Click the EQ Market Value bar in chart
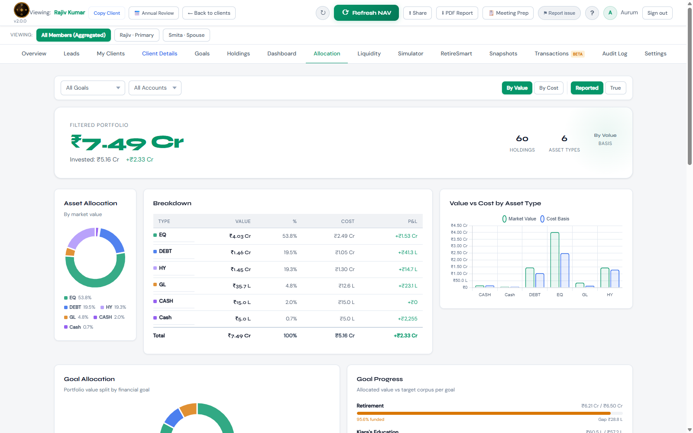The width and height of the screenshot is (693, 433). tap(555, 260)
